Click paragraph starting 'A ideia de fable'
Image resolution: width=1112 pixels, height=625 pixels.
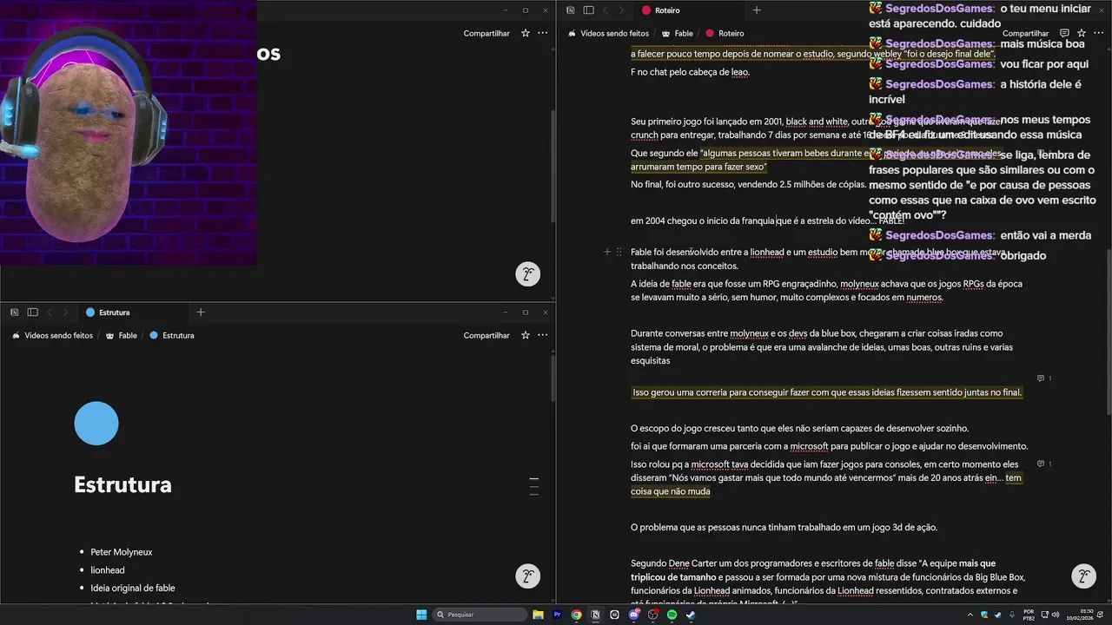point(826,291)
